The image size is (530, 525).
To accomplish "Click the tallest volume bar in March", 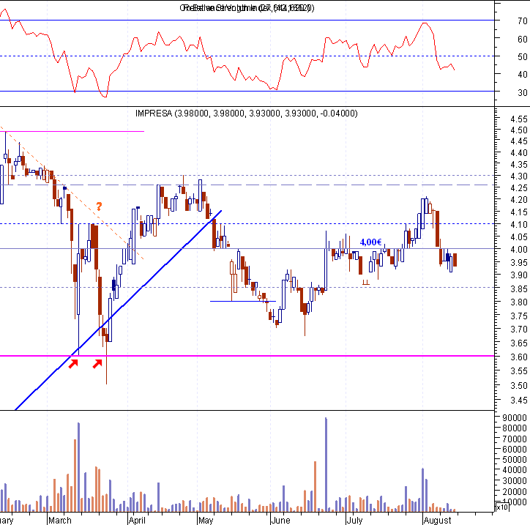I will [x=79, y=467].
